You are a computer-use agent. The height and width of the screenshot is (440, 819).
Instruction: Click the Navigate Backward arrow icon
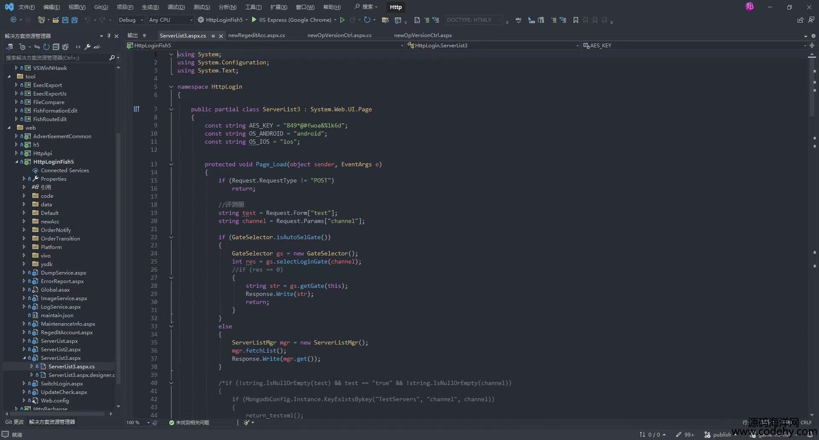click(14, 20)
